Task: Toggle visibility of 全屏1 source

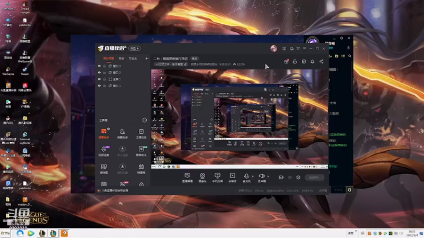Action: pyautogui.click(x=99, y=79)
